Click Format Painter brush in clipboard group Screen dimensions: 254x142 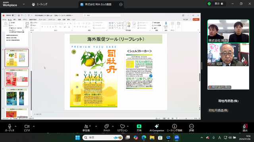(x=10, y=28)
